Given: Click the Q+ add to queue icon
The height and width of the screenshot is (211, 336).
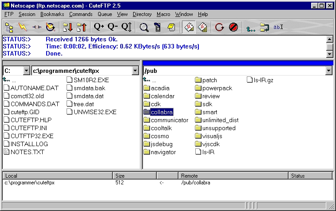Looking at the screenshot, I should 99,27.
